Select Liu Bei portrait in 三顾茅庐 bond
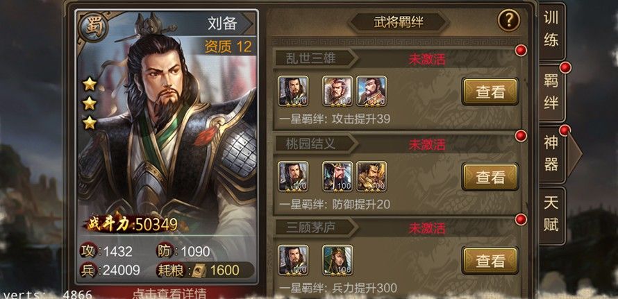Screen dimensions: 618x299 pos(293,260)
